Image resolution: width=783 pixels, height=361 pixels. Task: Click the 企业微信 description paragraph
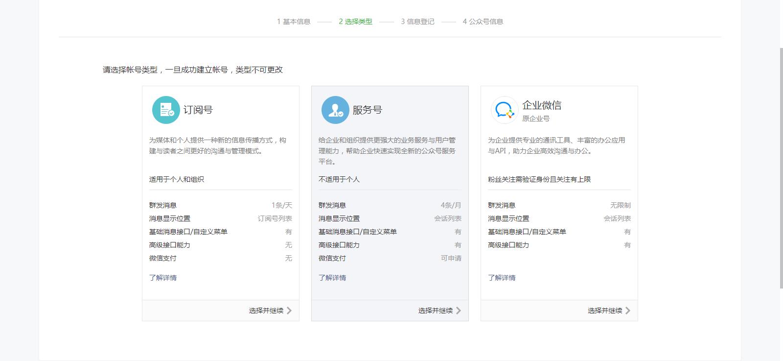pyautogui.click(x=556, y=145)
